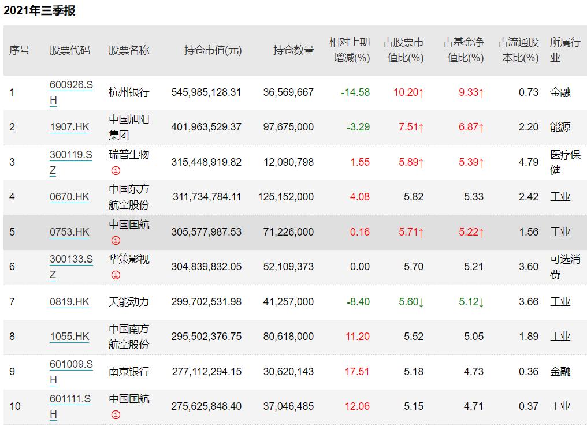Open stock code 600926.SH link

[71, 92]
